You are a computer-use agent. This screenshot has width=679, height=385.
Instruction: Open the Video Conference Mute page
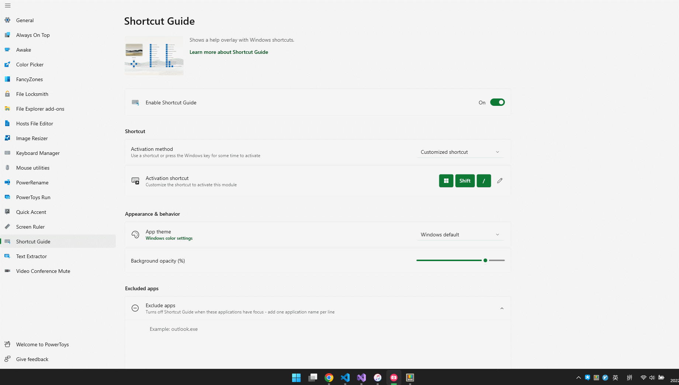(x=43, y=271)
